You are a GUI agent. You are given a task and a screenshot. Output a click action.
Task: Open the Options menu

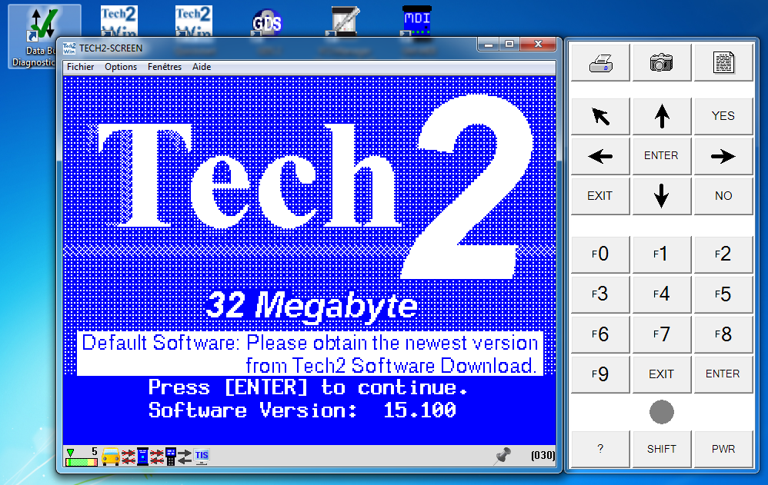tap(121, 67)
